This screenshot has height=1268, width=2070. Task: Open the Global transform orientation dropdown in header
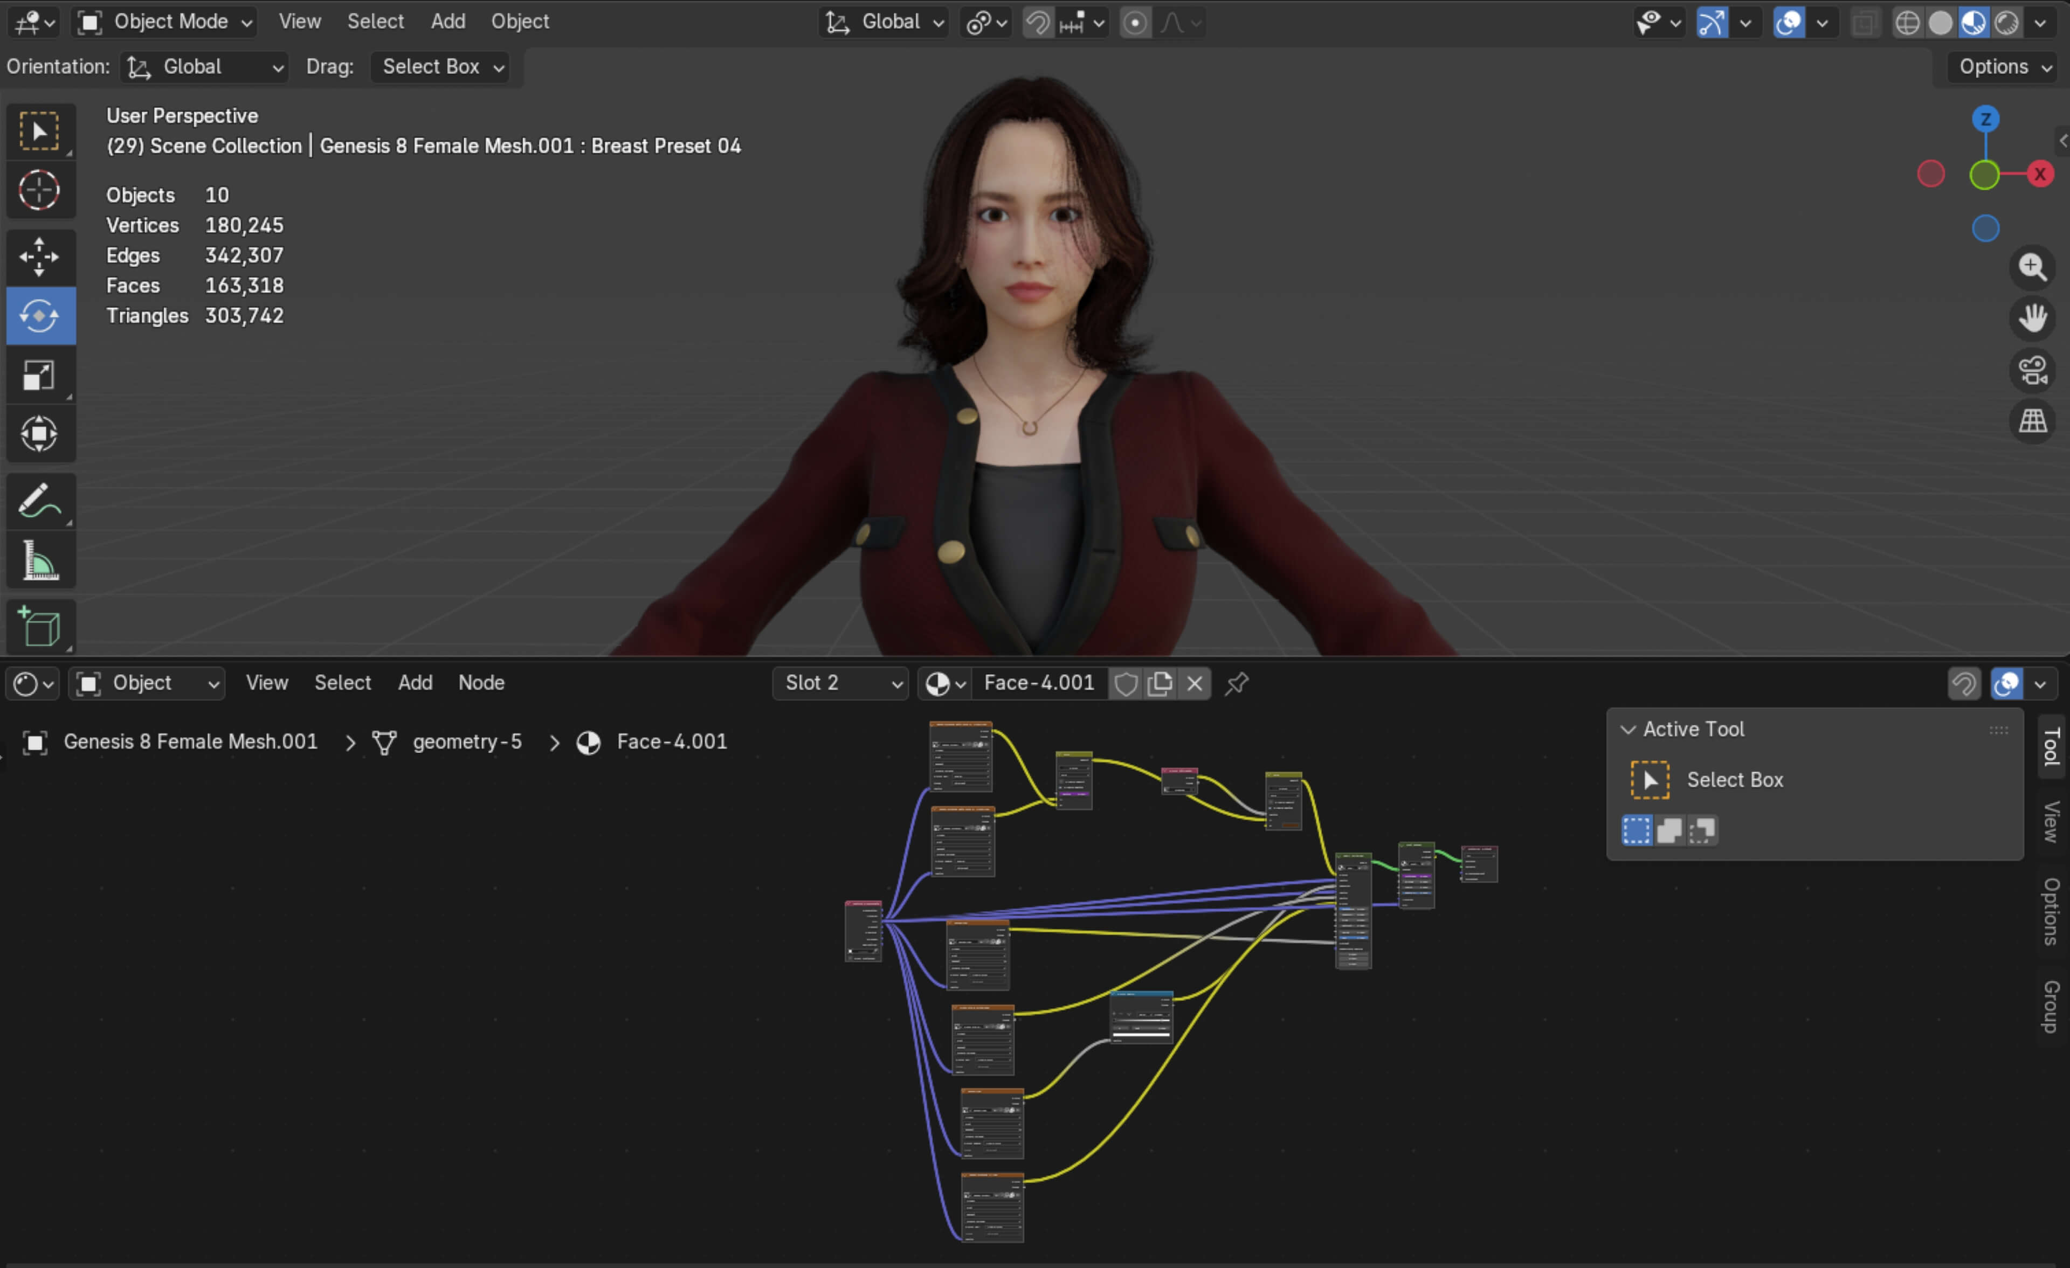(884, 22)
